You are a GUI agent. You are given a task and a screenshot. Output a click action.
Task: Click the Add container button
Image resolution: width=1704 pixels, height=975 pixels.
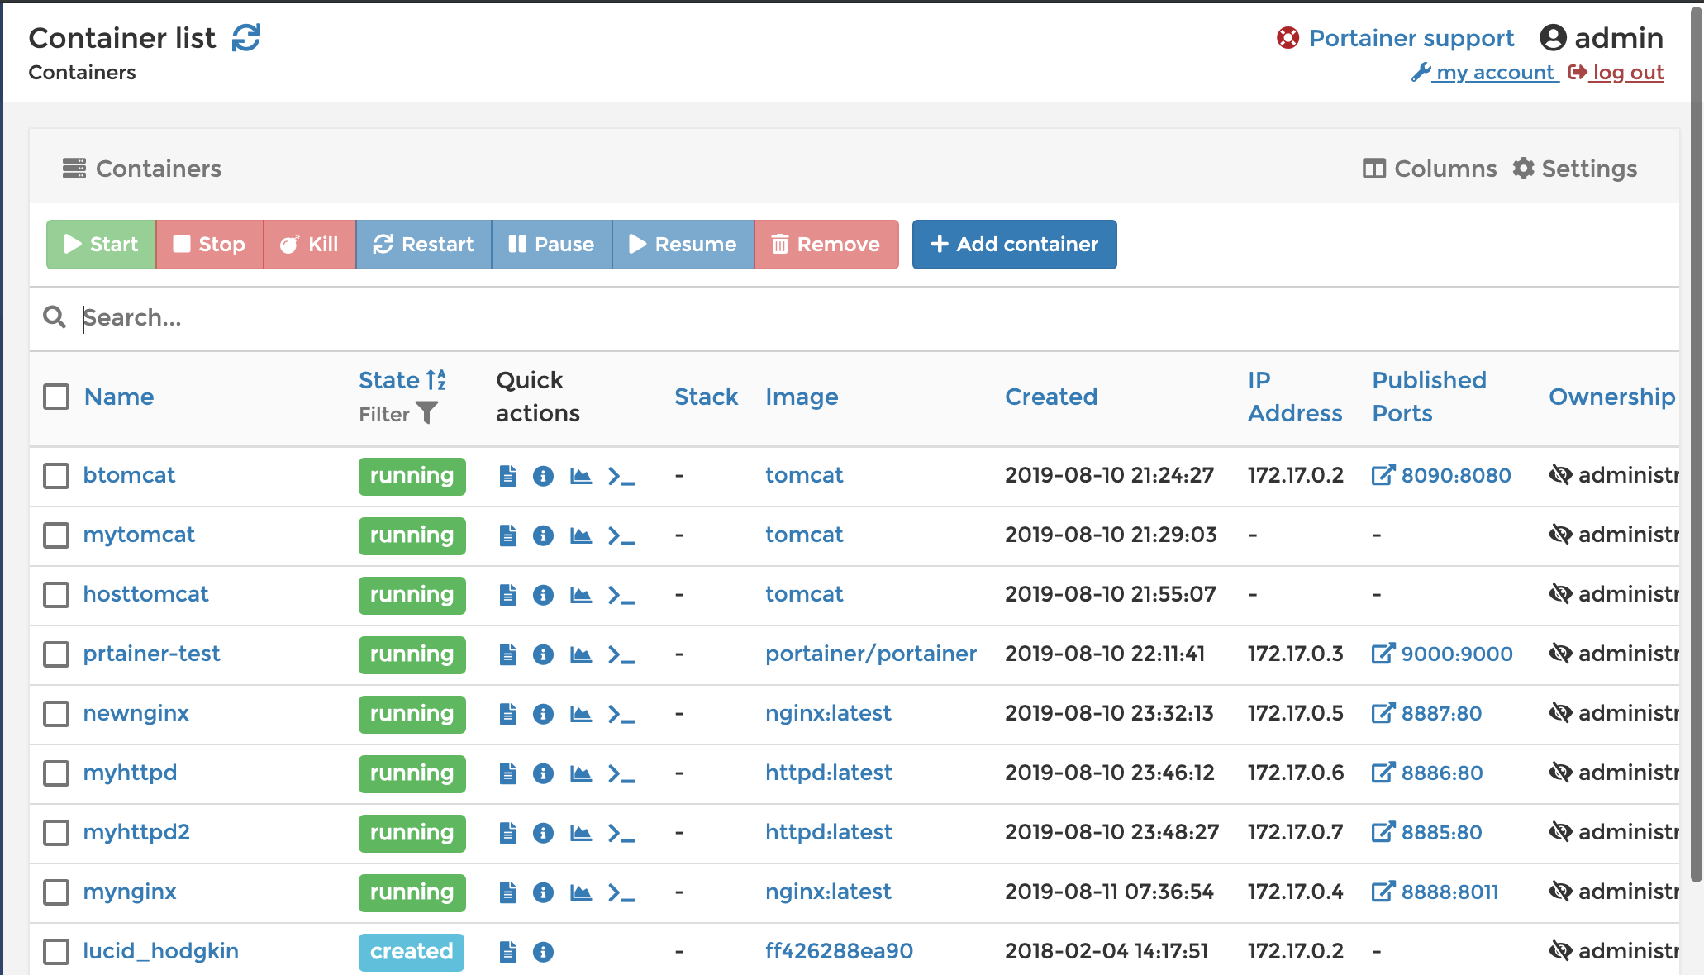[1014, 245]
